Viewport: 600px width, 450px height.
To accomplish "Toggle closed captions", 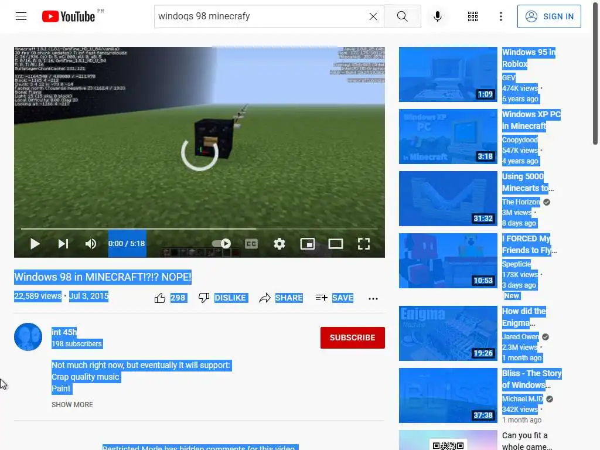I will point(251,244).
